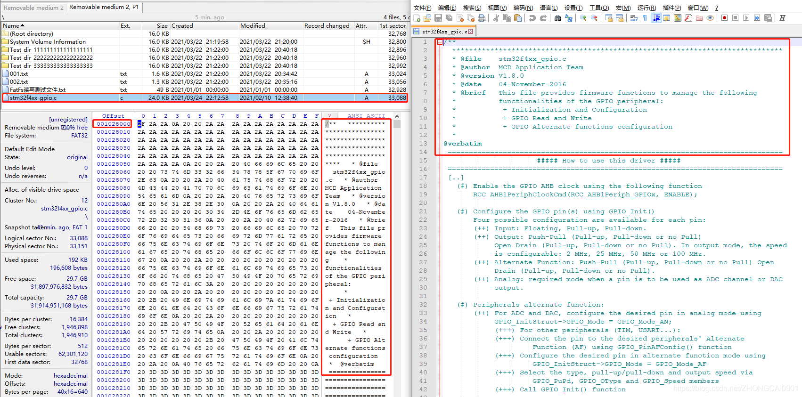The height and width of the screenshot is (397, 802).
Task: Click the Close All documents toolbar icon
Action: pos(471,18)
